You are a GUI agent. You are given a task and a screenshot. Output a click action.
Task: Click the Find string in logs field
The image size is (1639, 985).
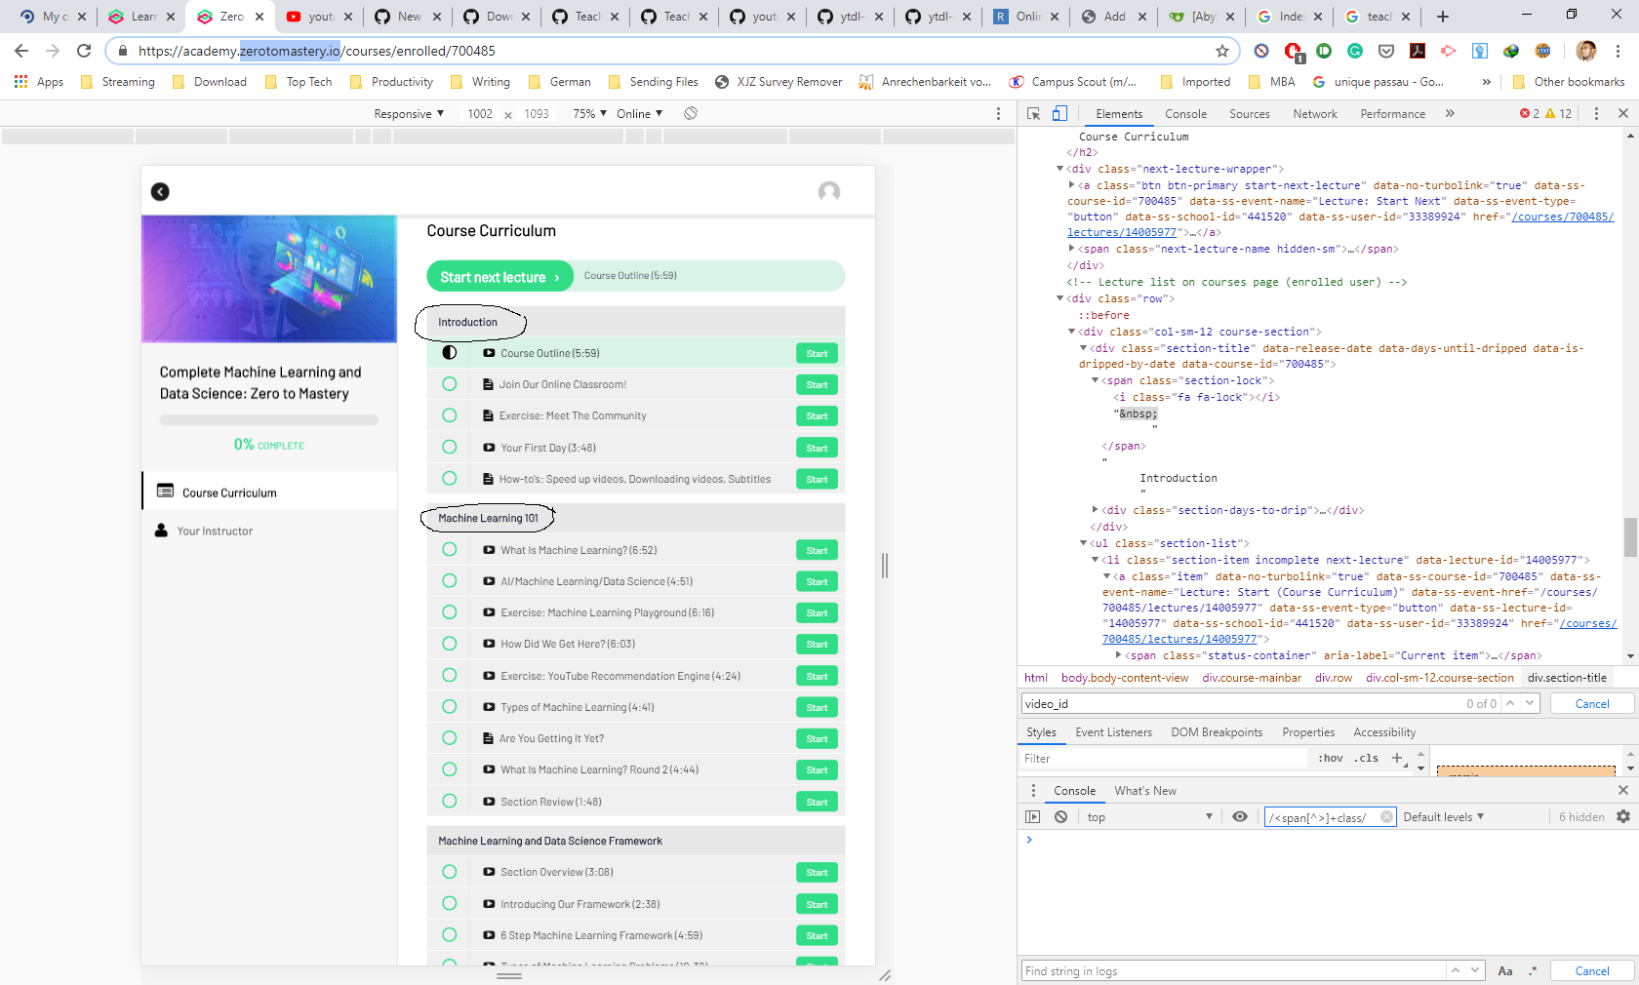(x=1233, y=971)
